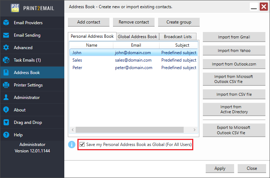
Task: Click the blue info icon beside checkbox
Action: coord(72,145)
